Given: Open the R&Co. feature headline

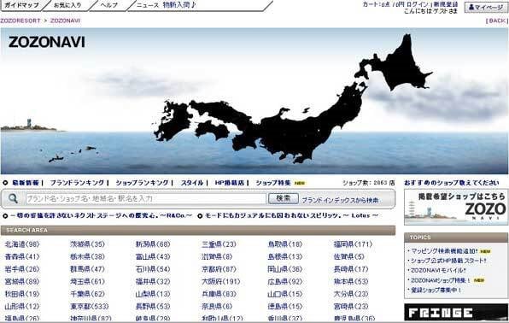Looking at the screenshot, I should point(101,215).
